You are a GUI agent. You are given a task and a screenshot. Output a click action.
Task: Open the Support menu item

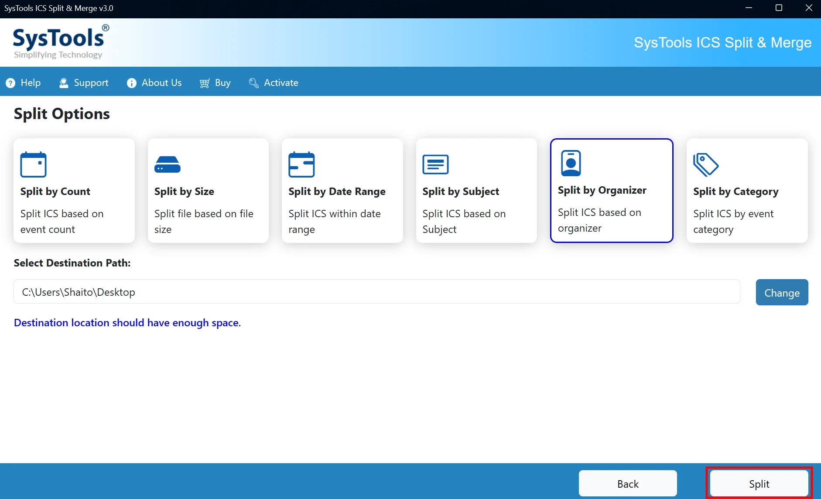click(x=84, y=83)
